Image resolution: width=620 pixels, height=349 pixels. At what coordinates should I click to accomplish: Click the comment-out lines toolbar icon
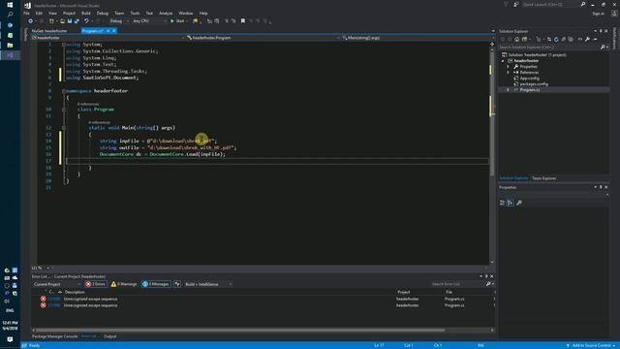227,21
